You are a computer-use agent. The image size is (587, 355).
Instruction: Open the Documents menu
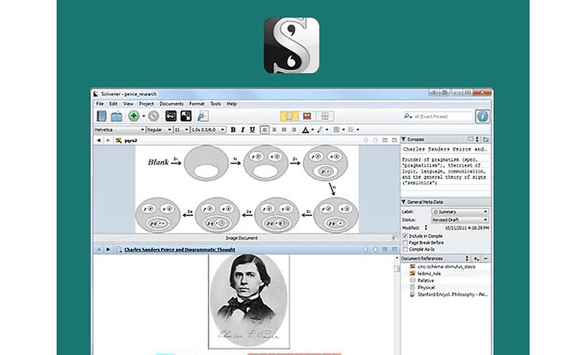(171, 104)
